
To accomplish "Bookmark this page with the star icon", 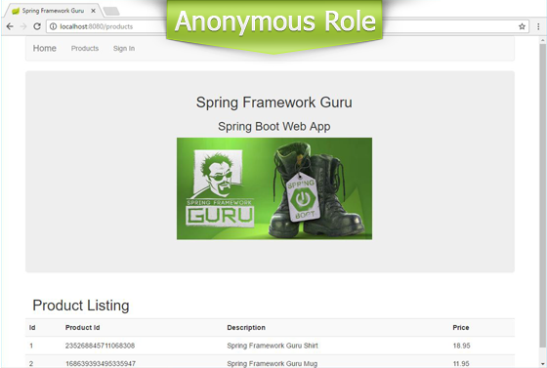I will coord(522,26).
